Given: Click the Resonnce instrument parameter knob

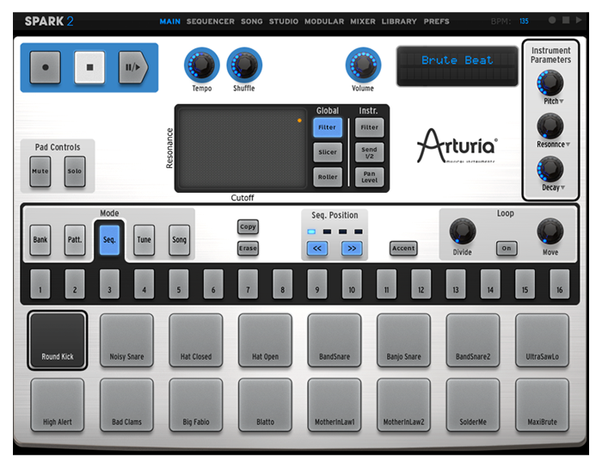Looking at the screenshot, I should click(550, 126).
